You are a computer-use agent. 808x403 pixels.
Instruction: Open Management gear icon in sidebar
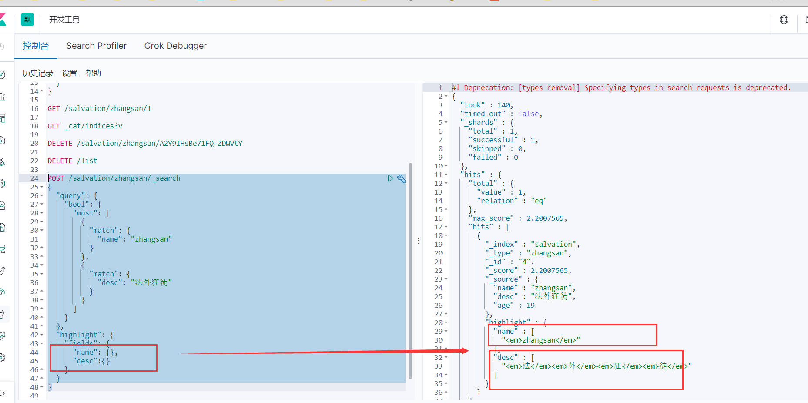pyautogui.click(x=2, y=358)
